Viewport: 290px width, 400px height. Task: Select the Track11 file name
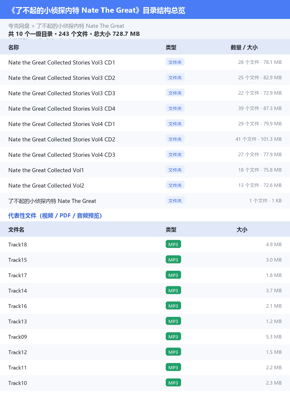17,368
